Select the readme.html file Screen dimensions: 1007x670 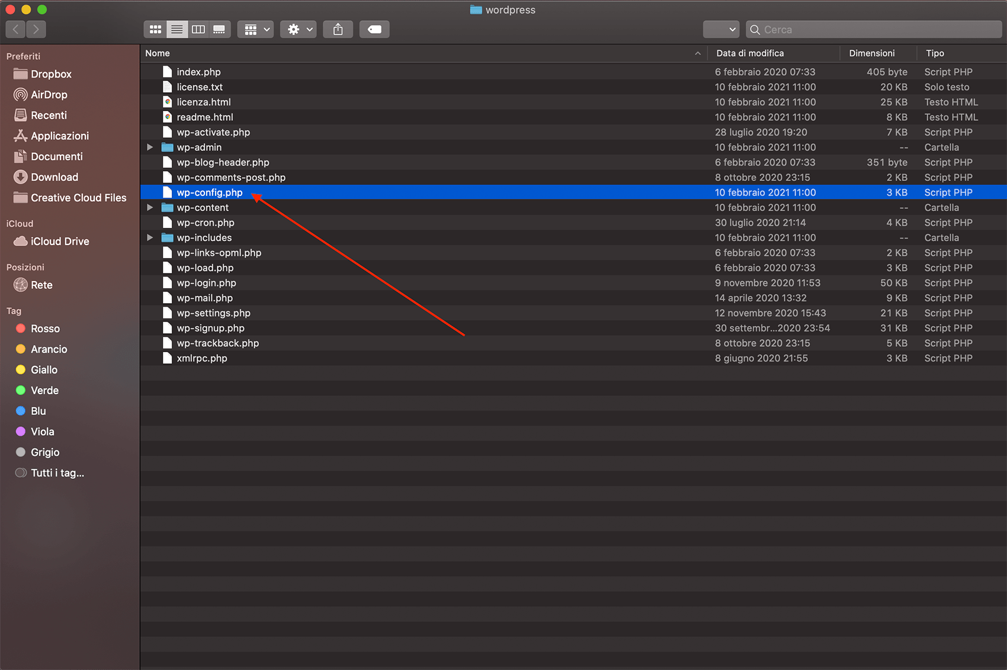(x=573, y=117)
